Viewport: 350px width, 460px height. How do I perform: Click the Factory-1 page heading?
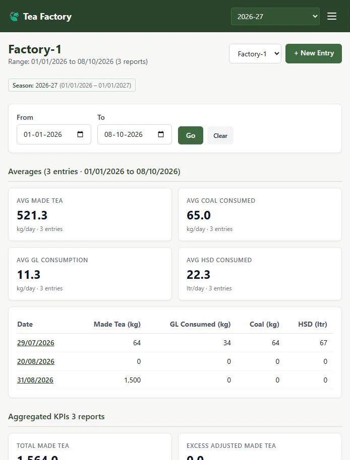35,49
